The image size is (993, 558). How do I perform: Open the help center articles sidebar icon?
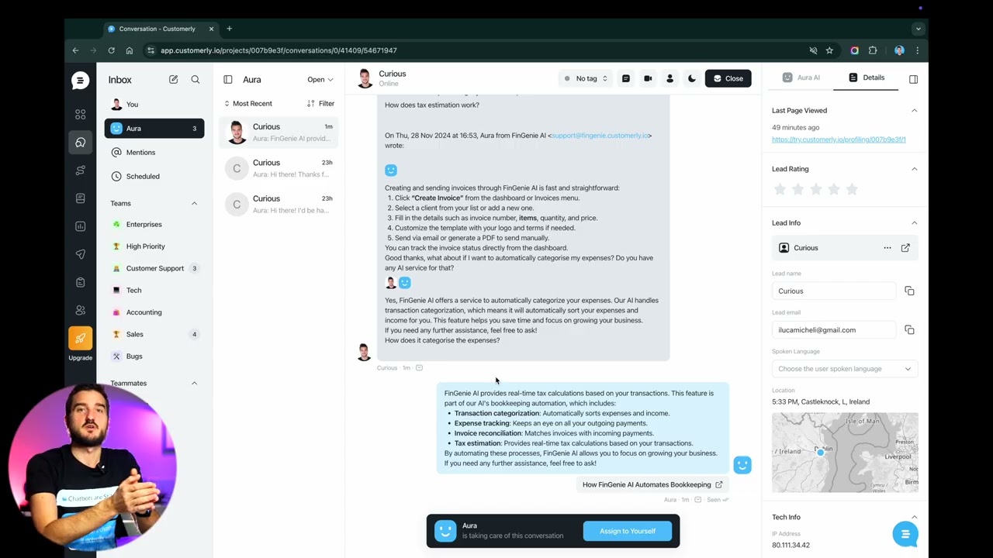click(80, 198)
